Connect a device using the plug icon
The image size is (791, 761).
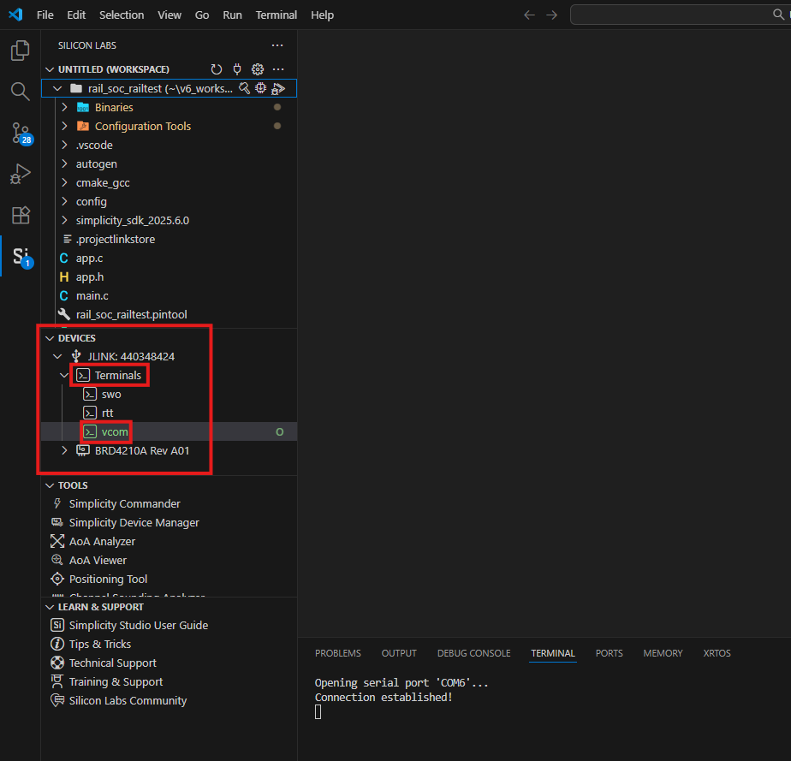[237, 69]
